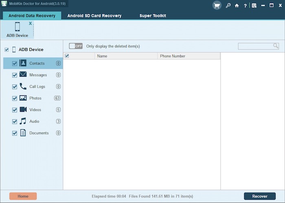Image resolution: width=285 pixels, height=203 pixels.
Task: Click the Videos count badge 5
Action: click(58, 110)
